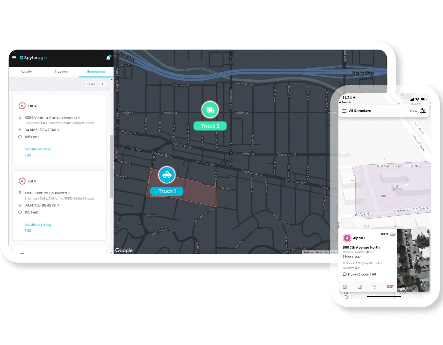
Task: Click the share icon in Alpha T card
Action: 345,287
